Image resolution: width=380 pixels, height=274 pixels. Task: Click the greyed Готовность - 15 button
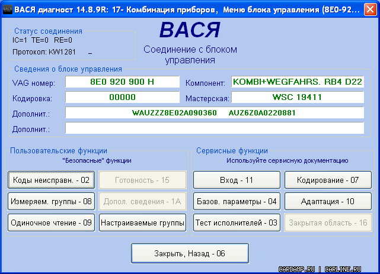tap(142, 180)
